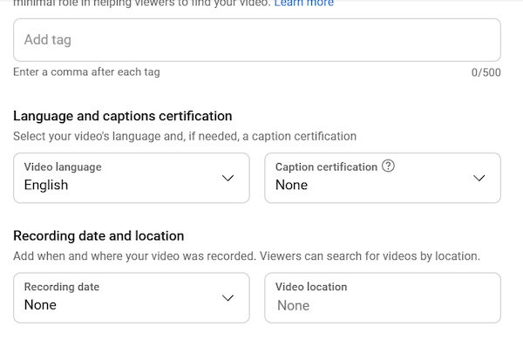Click the 'Select your video's language' description
523x340 pixels.
pos(185,136)
